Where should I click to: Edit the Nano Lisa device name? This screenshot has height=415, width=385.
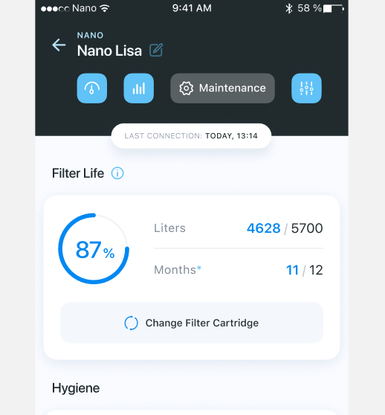click(x=156, y=50)
